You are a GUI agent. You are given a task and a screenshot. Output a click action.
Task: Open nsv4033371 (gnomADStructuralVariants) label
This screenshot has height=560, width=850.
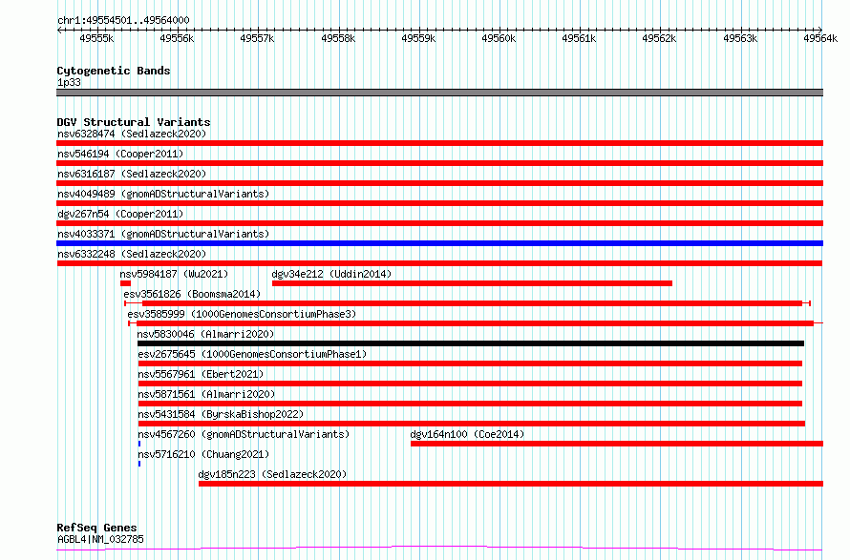pyautogui.click(x=163, y=234)
